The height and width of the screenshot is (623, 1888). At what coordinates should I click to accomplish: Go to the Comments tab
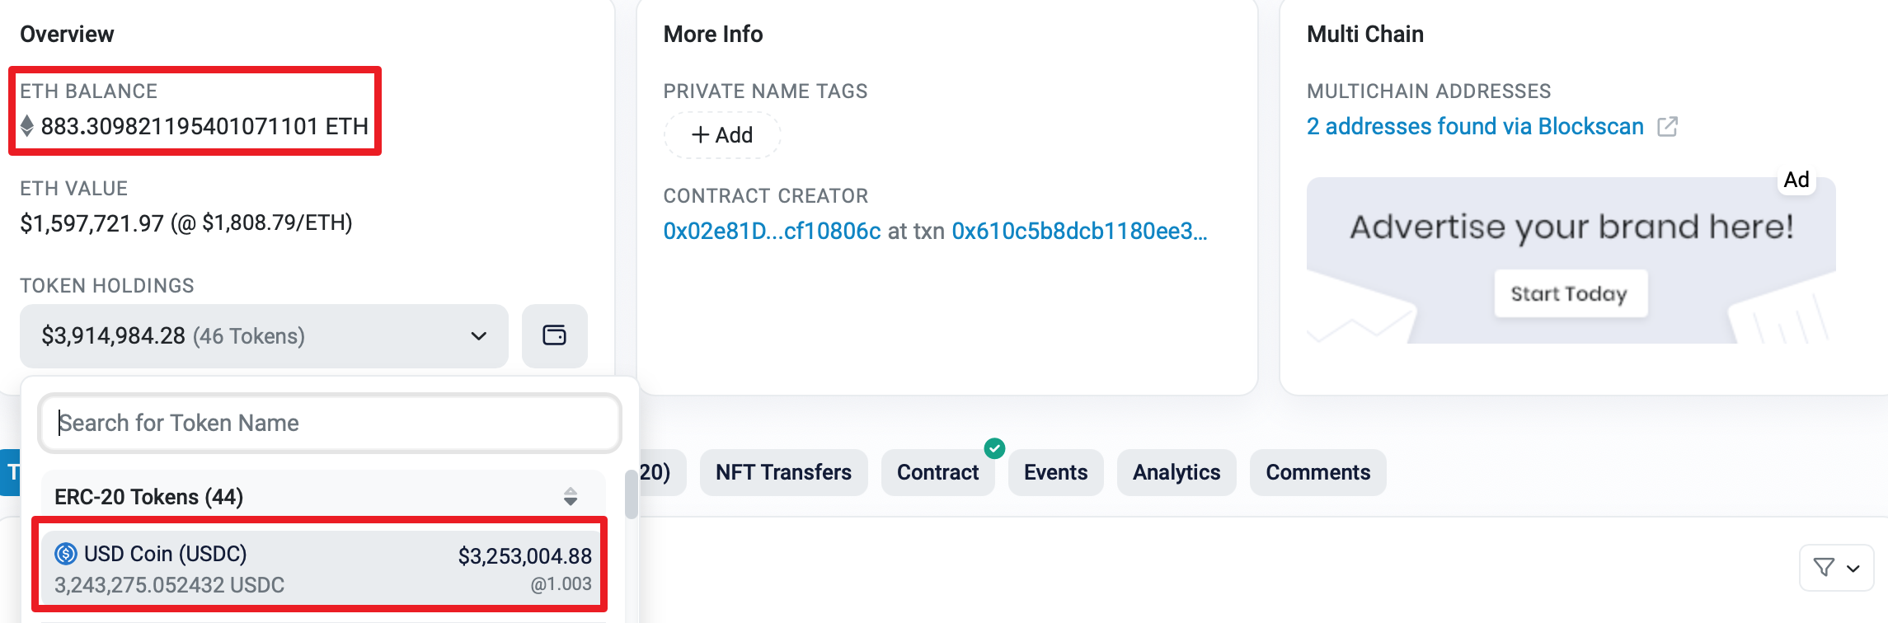coord(1317,472)
